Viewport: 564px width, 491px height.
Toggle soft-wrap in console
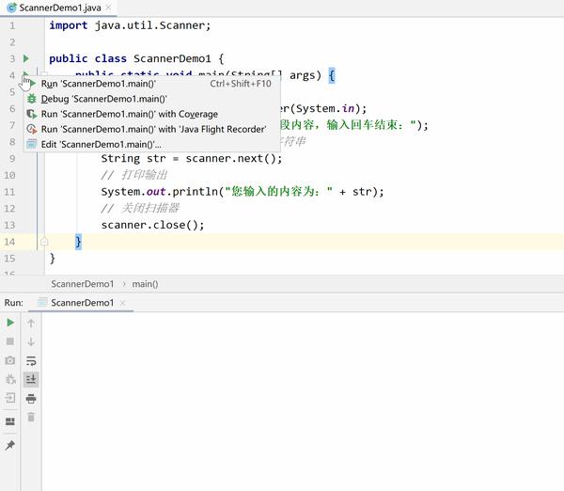click(31, 360)
